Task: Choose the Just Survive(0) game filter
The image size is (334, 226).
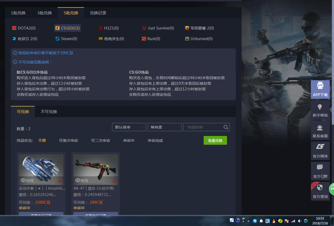Action: tap(158, 28)
